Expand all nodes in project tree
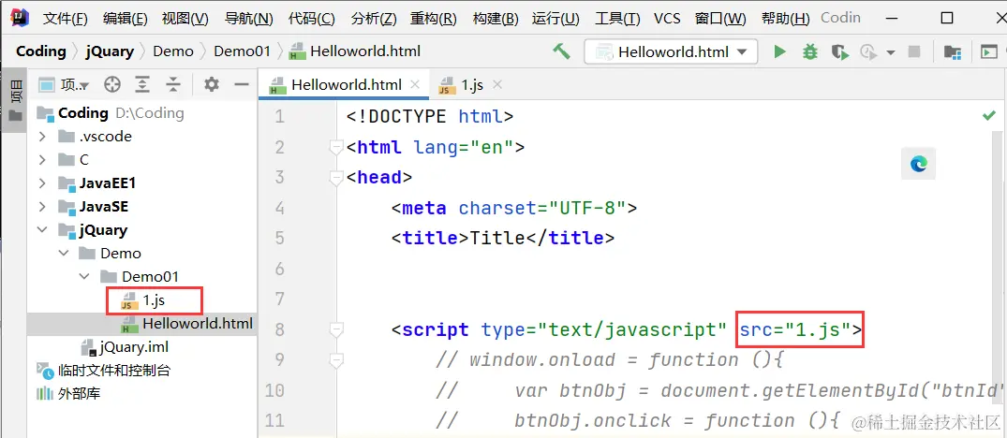The image size is (1007, 438). click(x=142, y=84)
